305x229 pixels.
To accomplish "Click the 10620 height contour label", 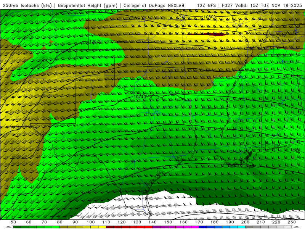I will pos(95,41).
